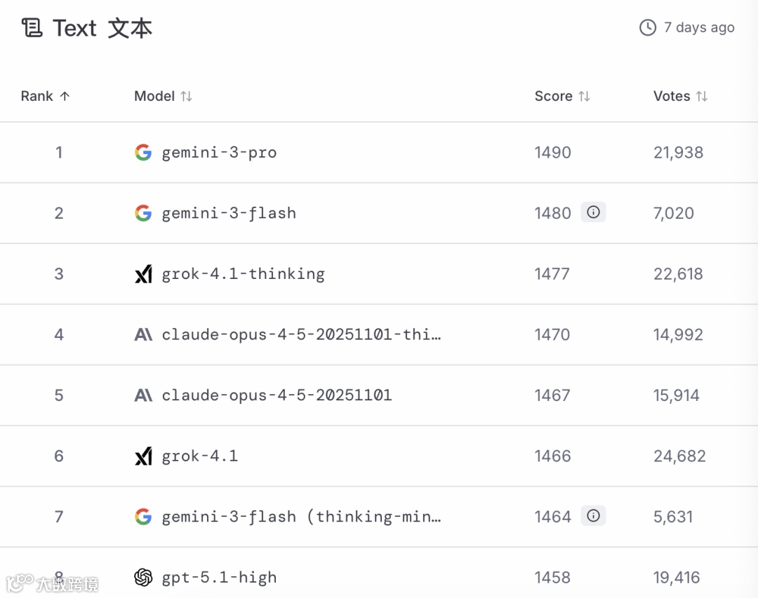The width and height of the screenshot is (758, 598).
Task: Click rank number 6 in grok-4.1 row
Action: coord(59,456)
